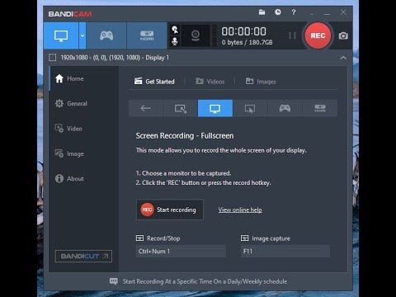Image resolution: width=396 pixels, height=297 pixels.
Task: Select the game recording icon in Get Started
Action: (285, 108)
